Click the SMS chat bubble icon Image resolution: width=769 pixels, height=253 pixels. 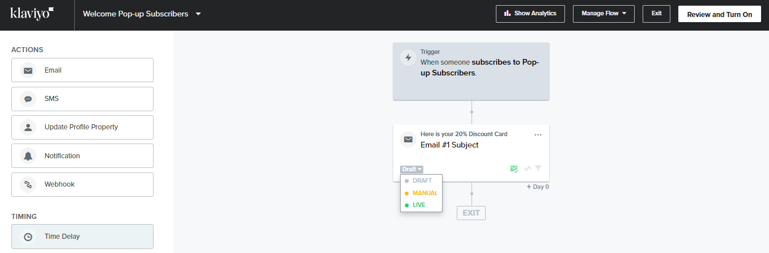coord(28,99)
